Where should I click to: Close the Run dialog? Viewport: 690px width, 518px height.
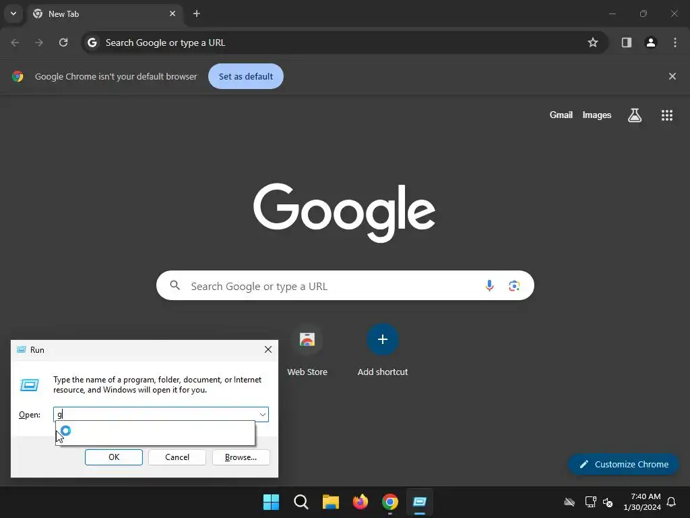(x=268, y=350)
